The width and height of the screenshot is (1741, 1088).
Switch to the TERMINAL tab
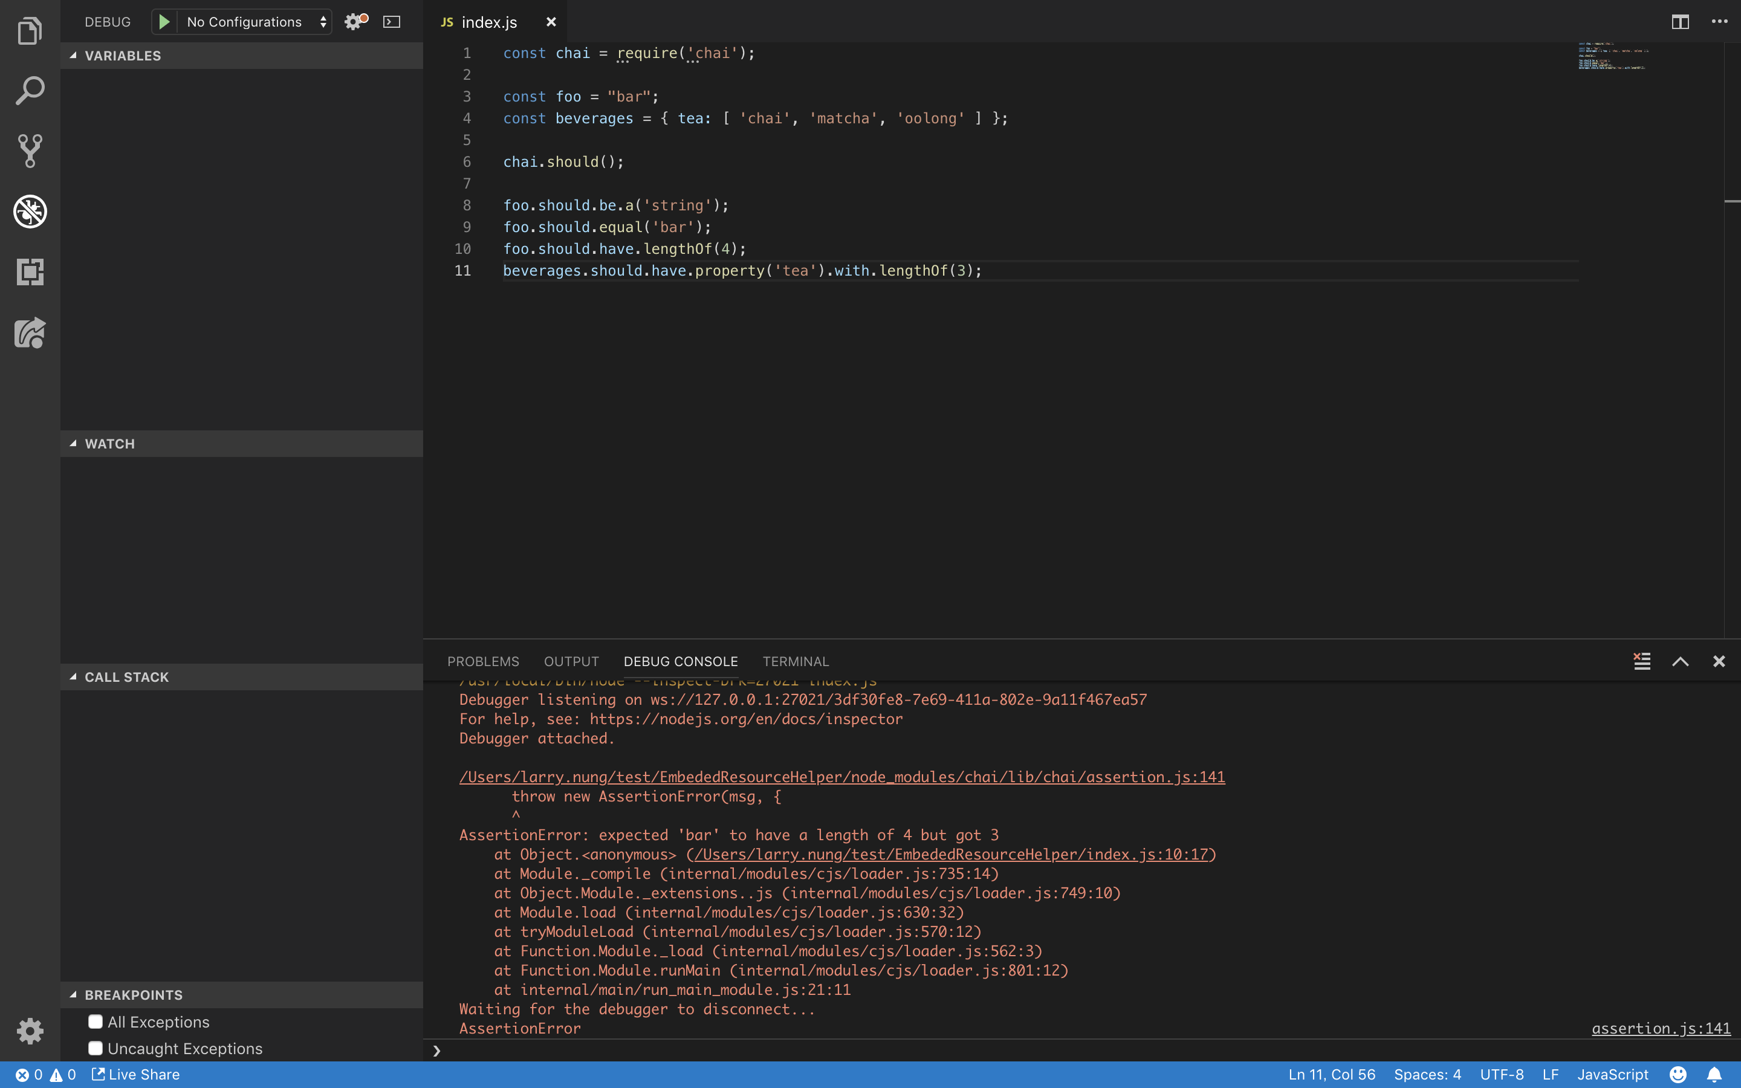pos(796,661)
